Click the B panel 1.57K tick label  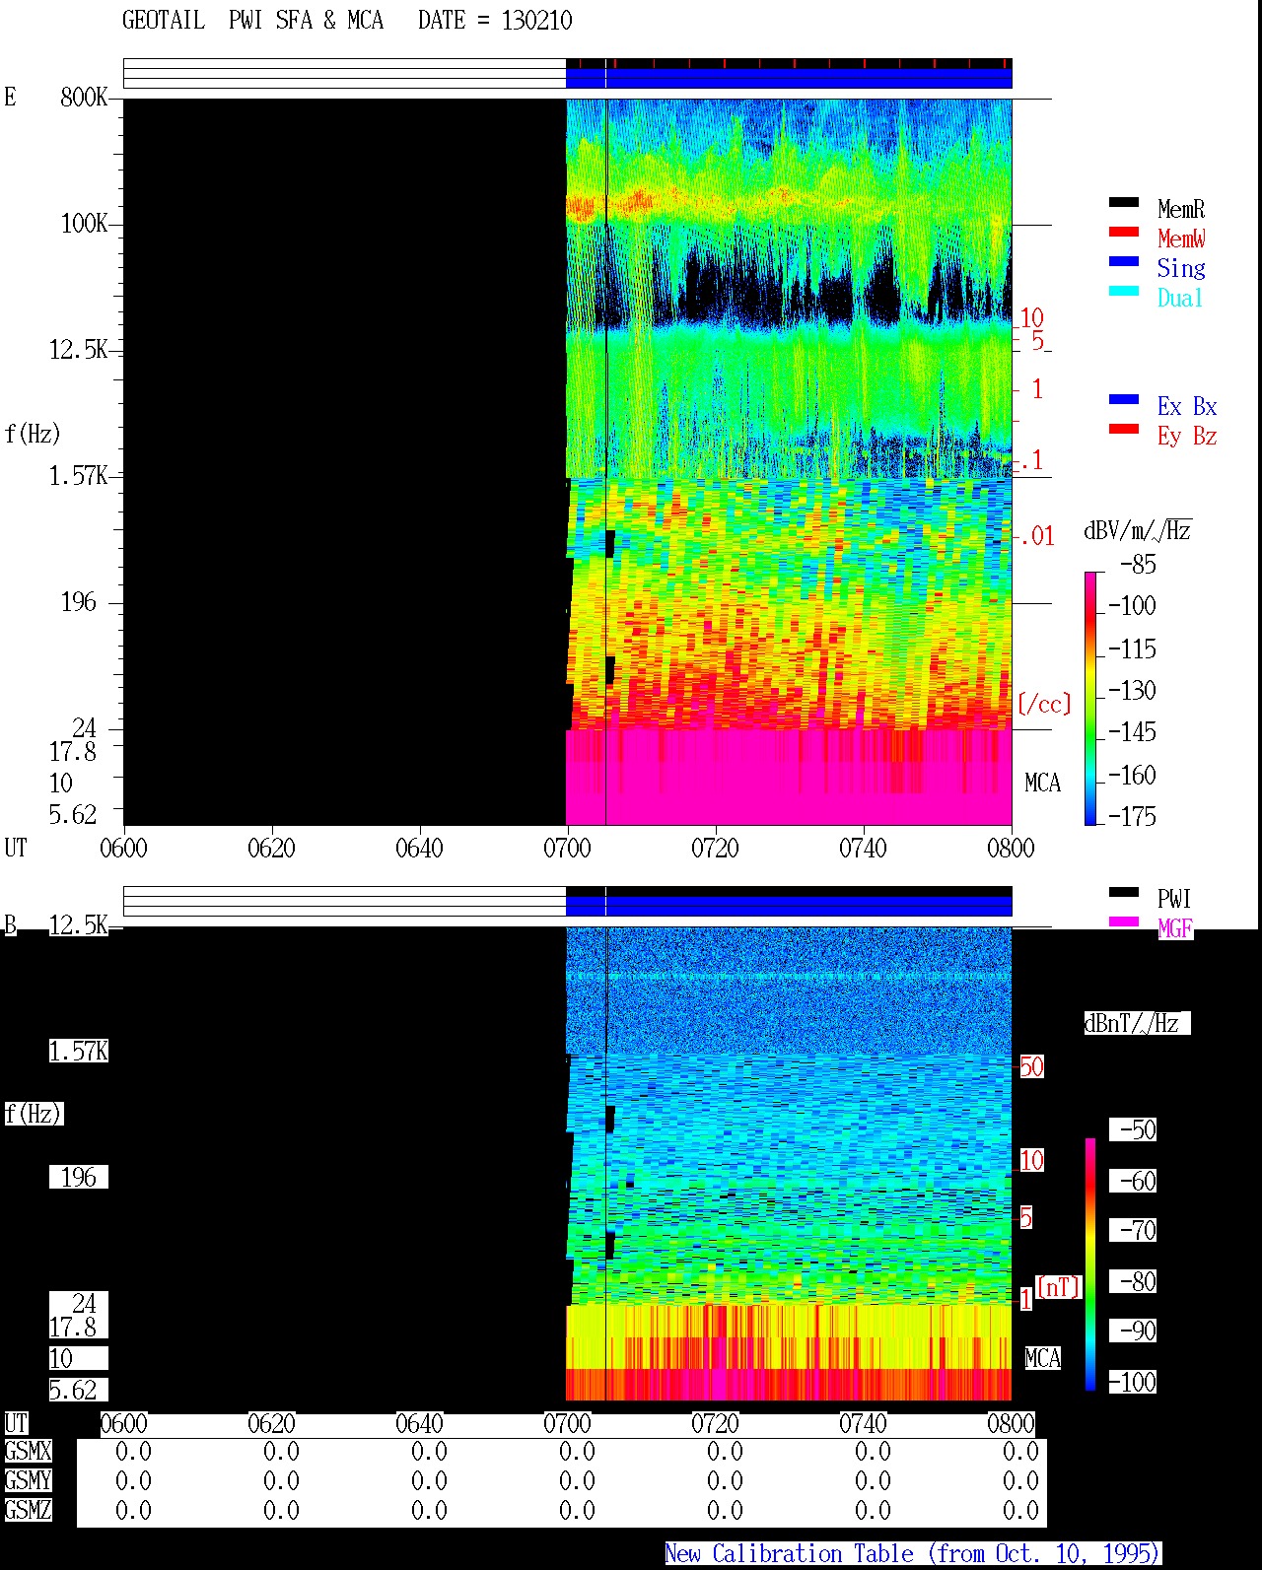(79, 1051)
